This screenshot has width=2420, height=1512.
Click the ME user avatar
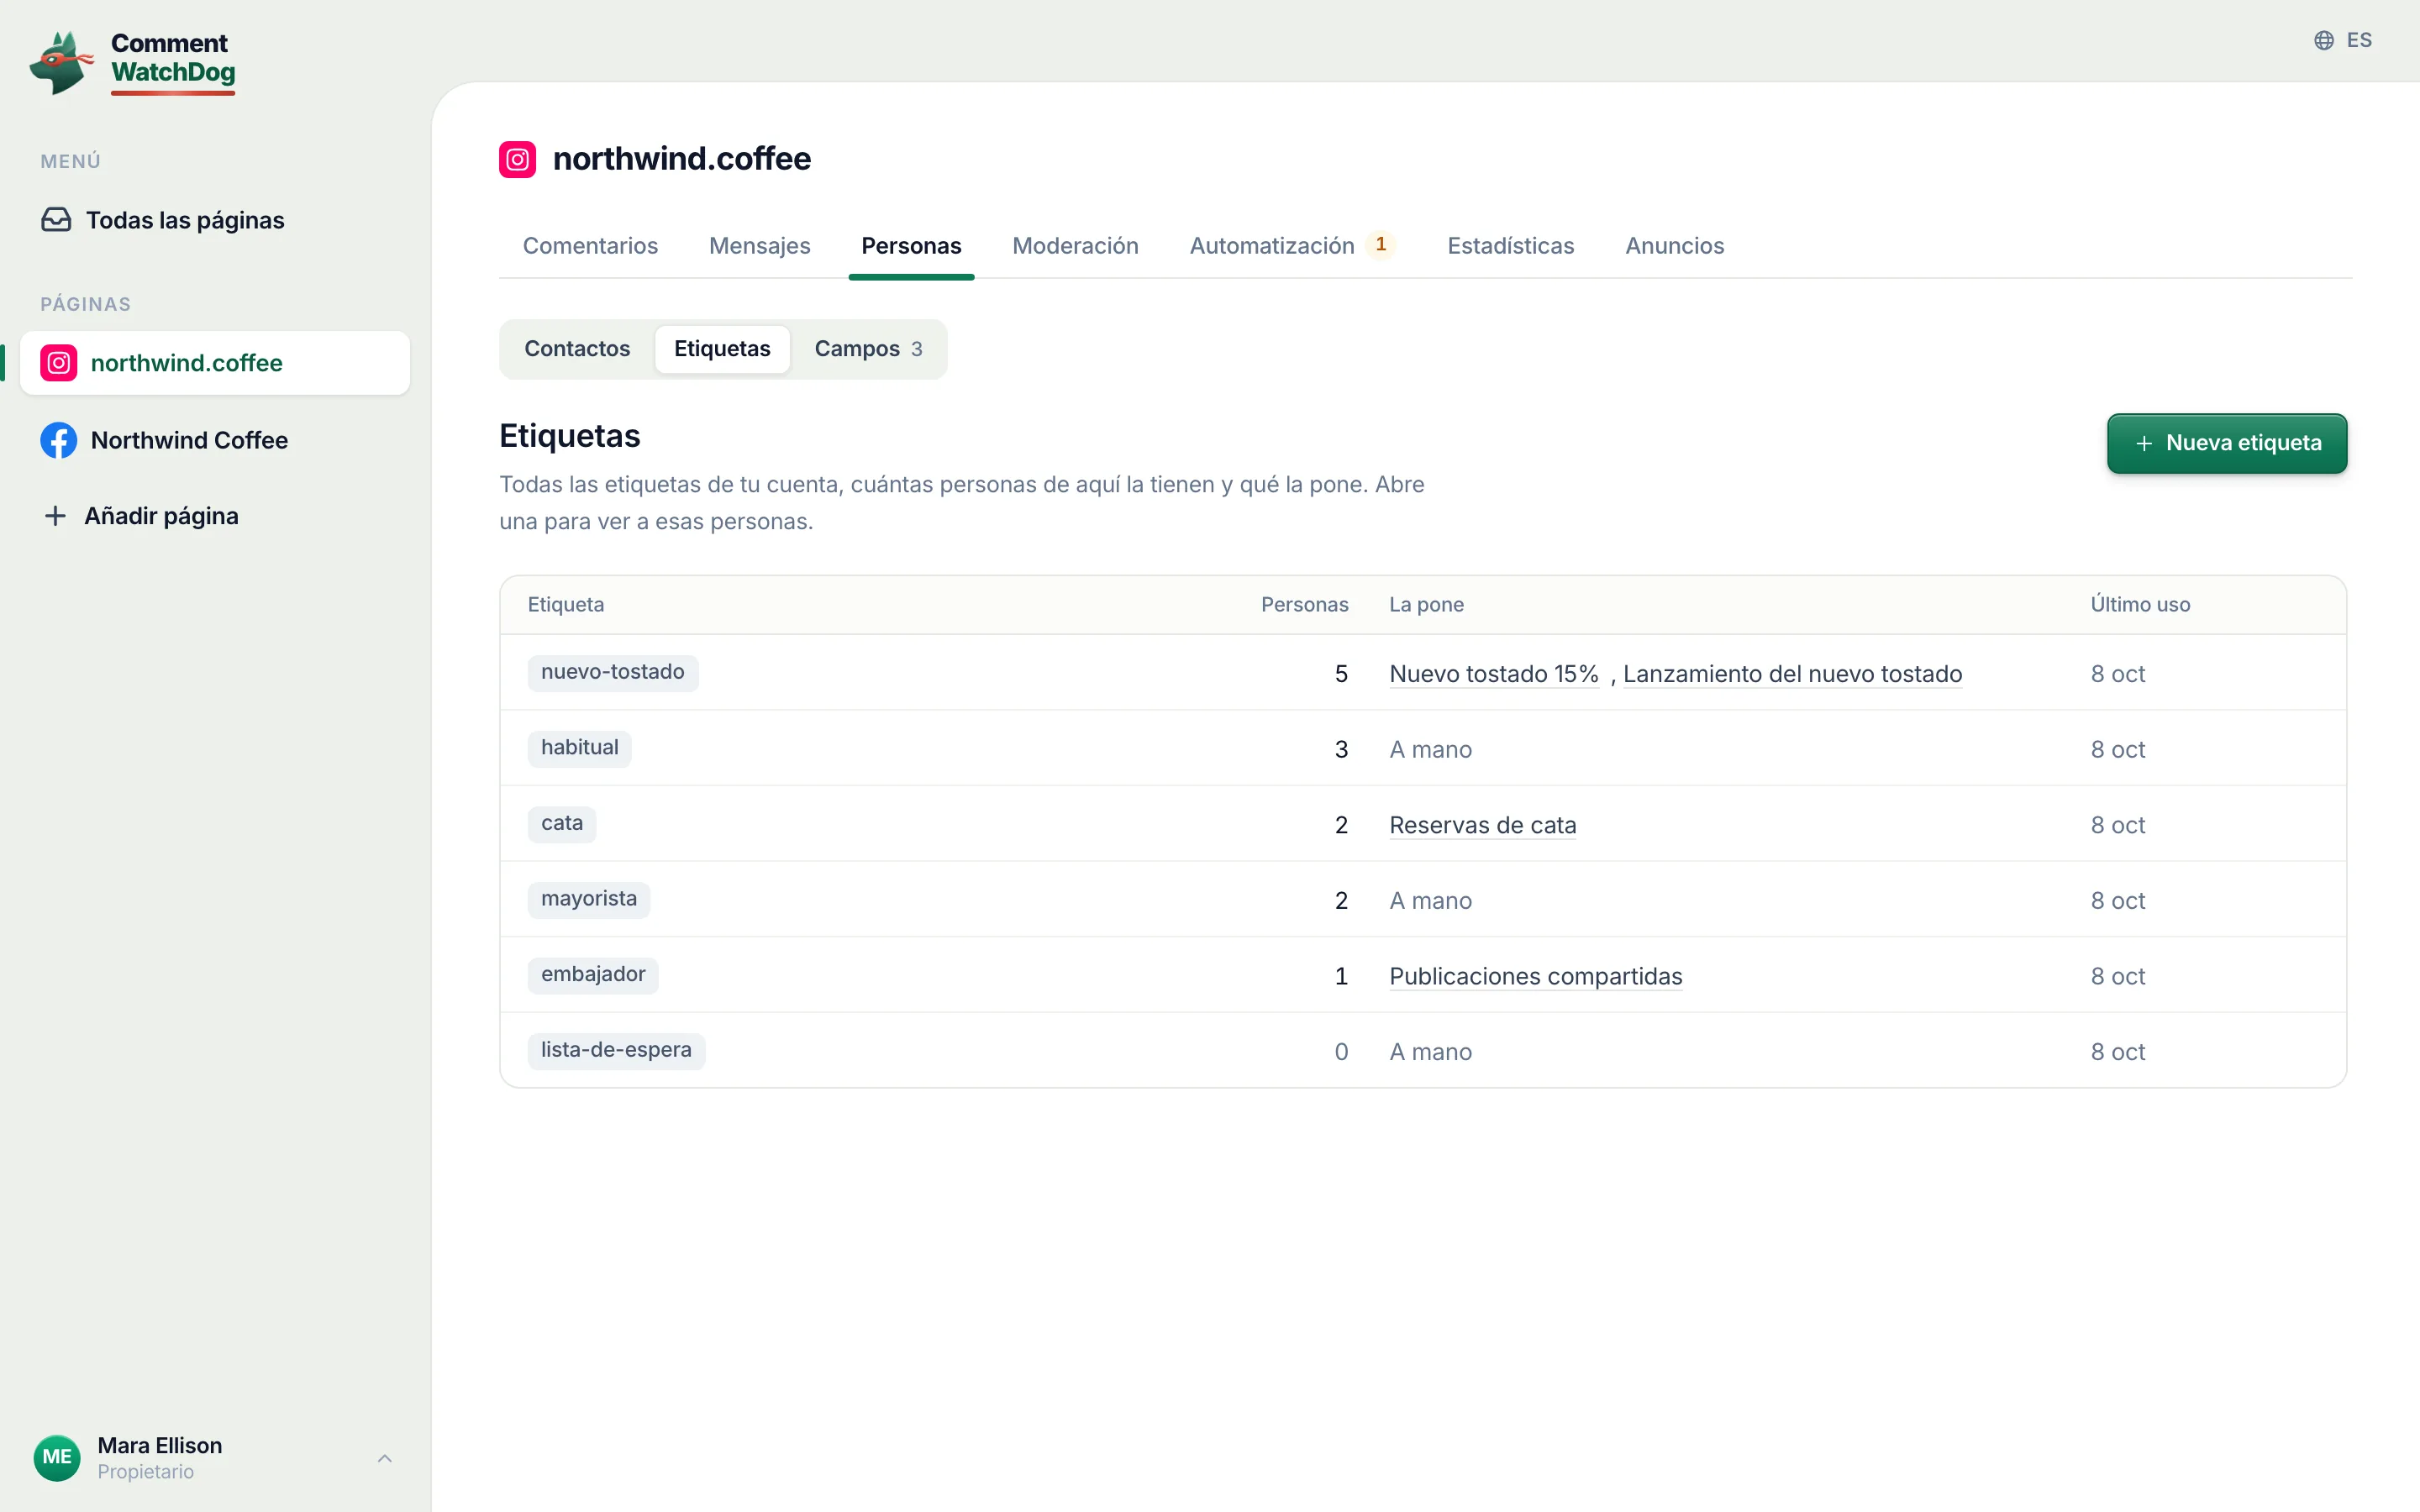click(57, 1457)
